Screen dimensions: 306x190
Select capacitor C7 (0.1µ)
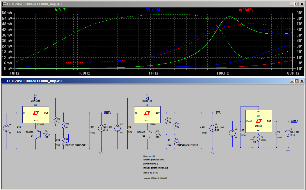tap(241, 133)
